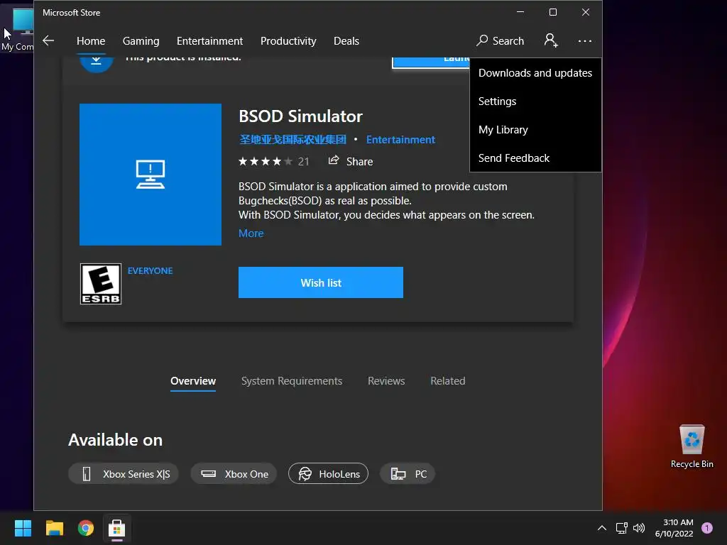
Task: Select the HoloLens platform chip
Action: [328, 473]
